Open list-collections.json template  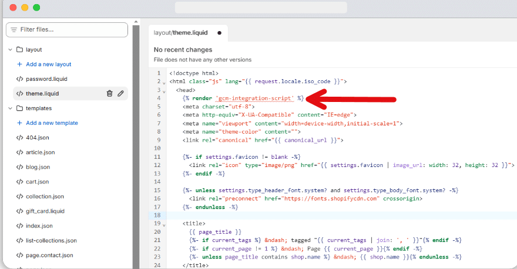coord(51,240)
